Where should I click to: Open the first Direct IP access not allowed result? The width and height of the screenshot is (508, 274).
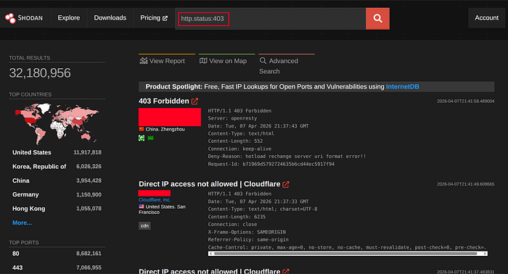coord(210,184)
